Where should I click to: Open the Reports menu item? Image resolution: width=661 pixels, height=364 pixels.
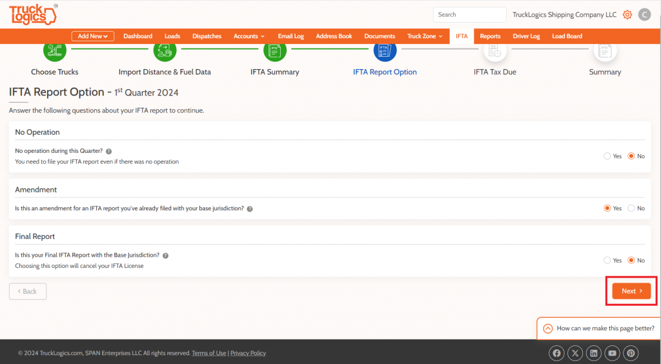click(x=491, y=36)
